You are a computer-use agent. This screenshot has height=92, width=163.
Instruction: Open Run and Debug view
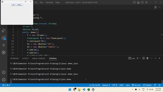[4, 30]
